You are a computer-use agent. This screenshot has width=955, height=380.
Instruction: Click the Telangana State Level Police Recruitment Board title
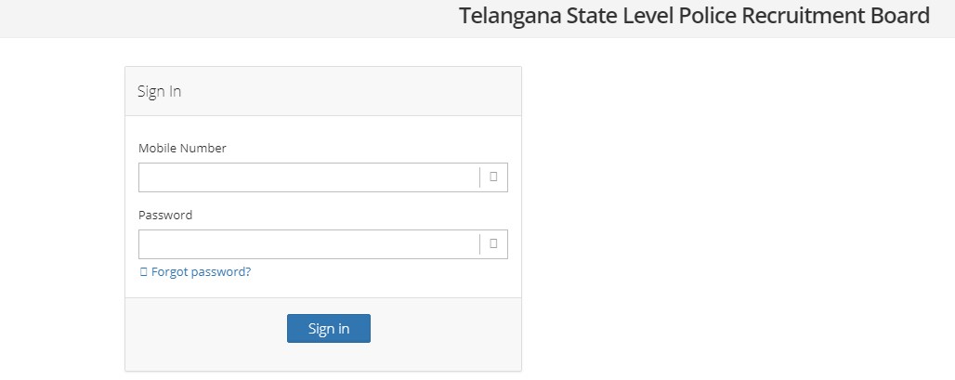tap(694, 16)
